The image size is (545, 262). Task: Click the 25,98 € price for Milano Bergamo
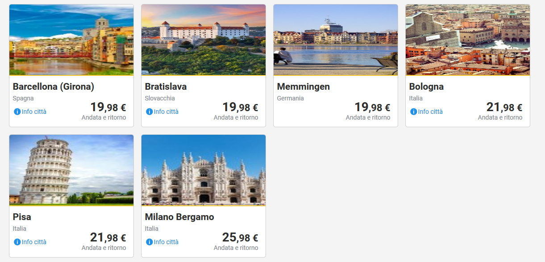tap(240, 237)
